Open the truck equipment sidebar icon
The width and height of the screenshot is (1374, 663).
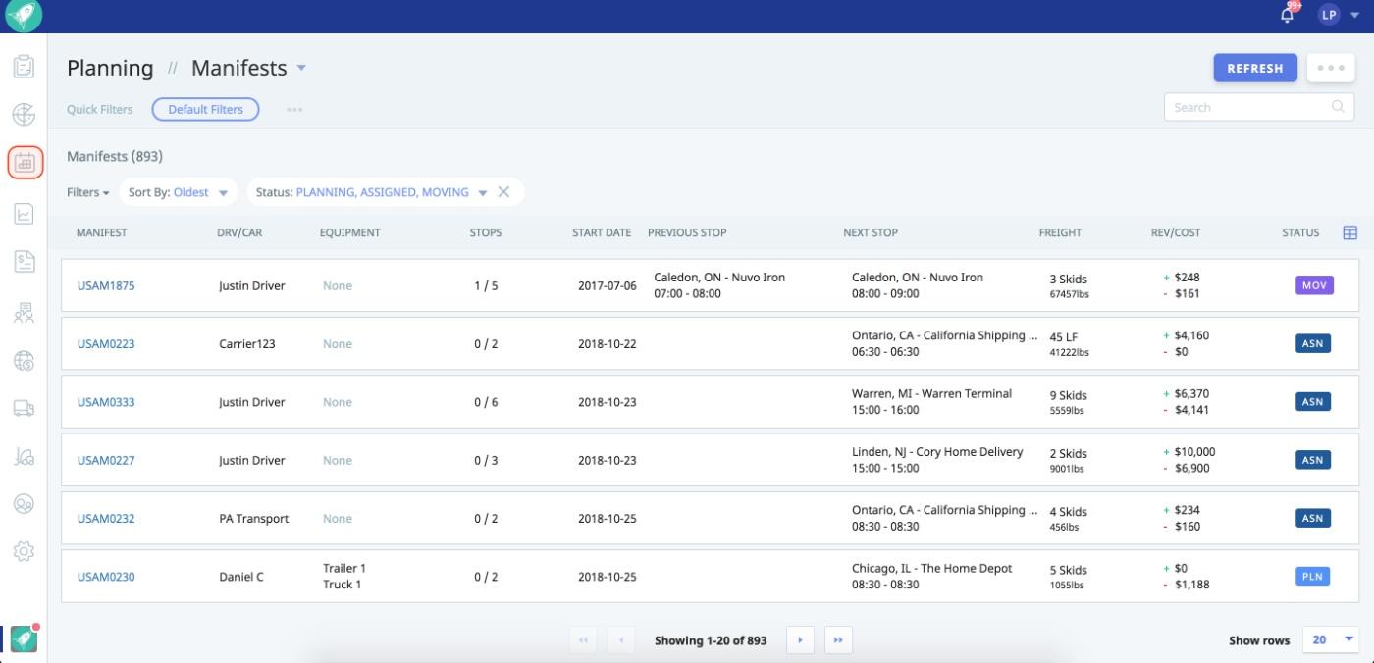pyautogui.click(x=24, y=408)
